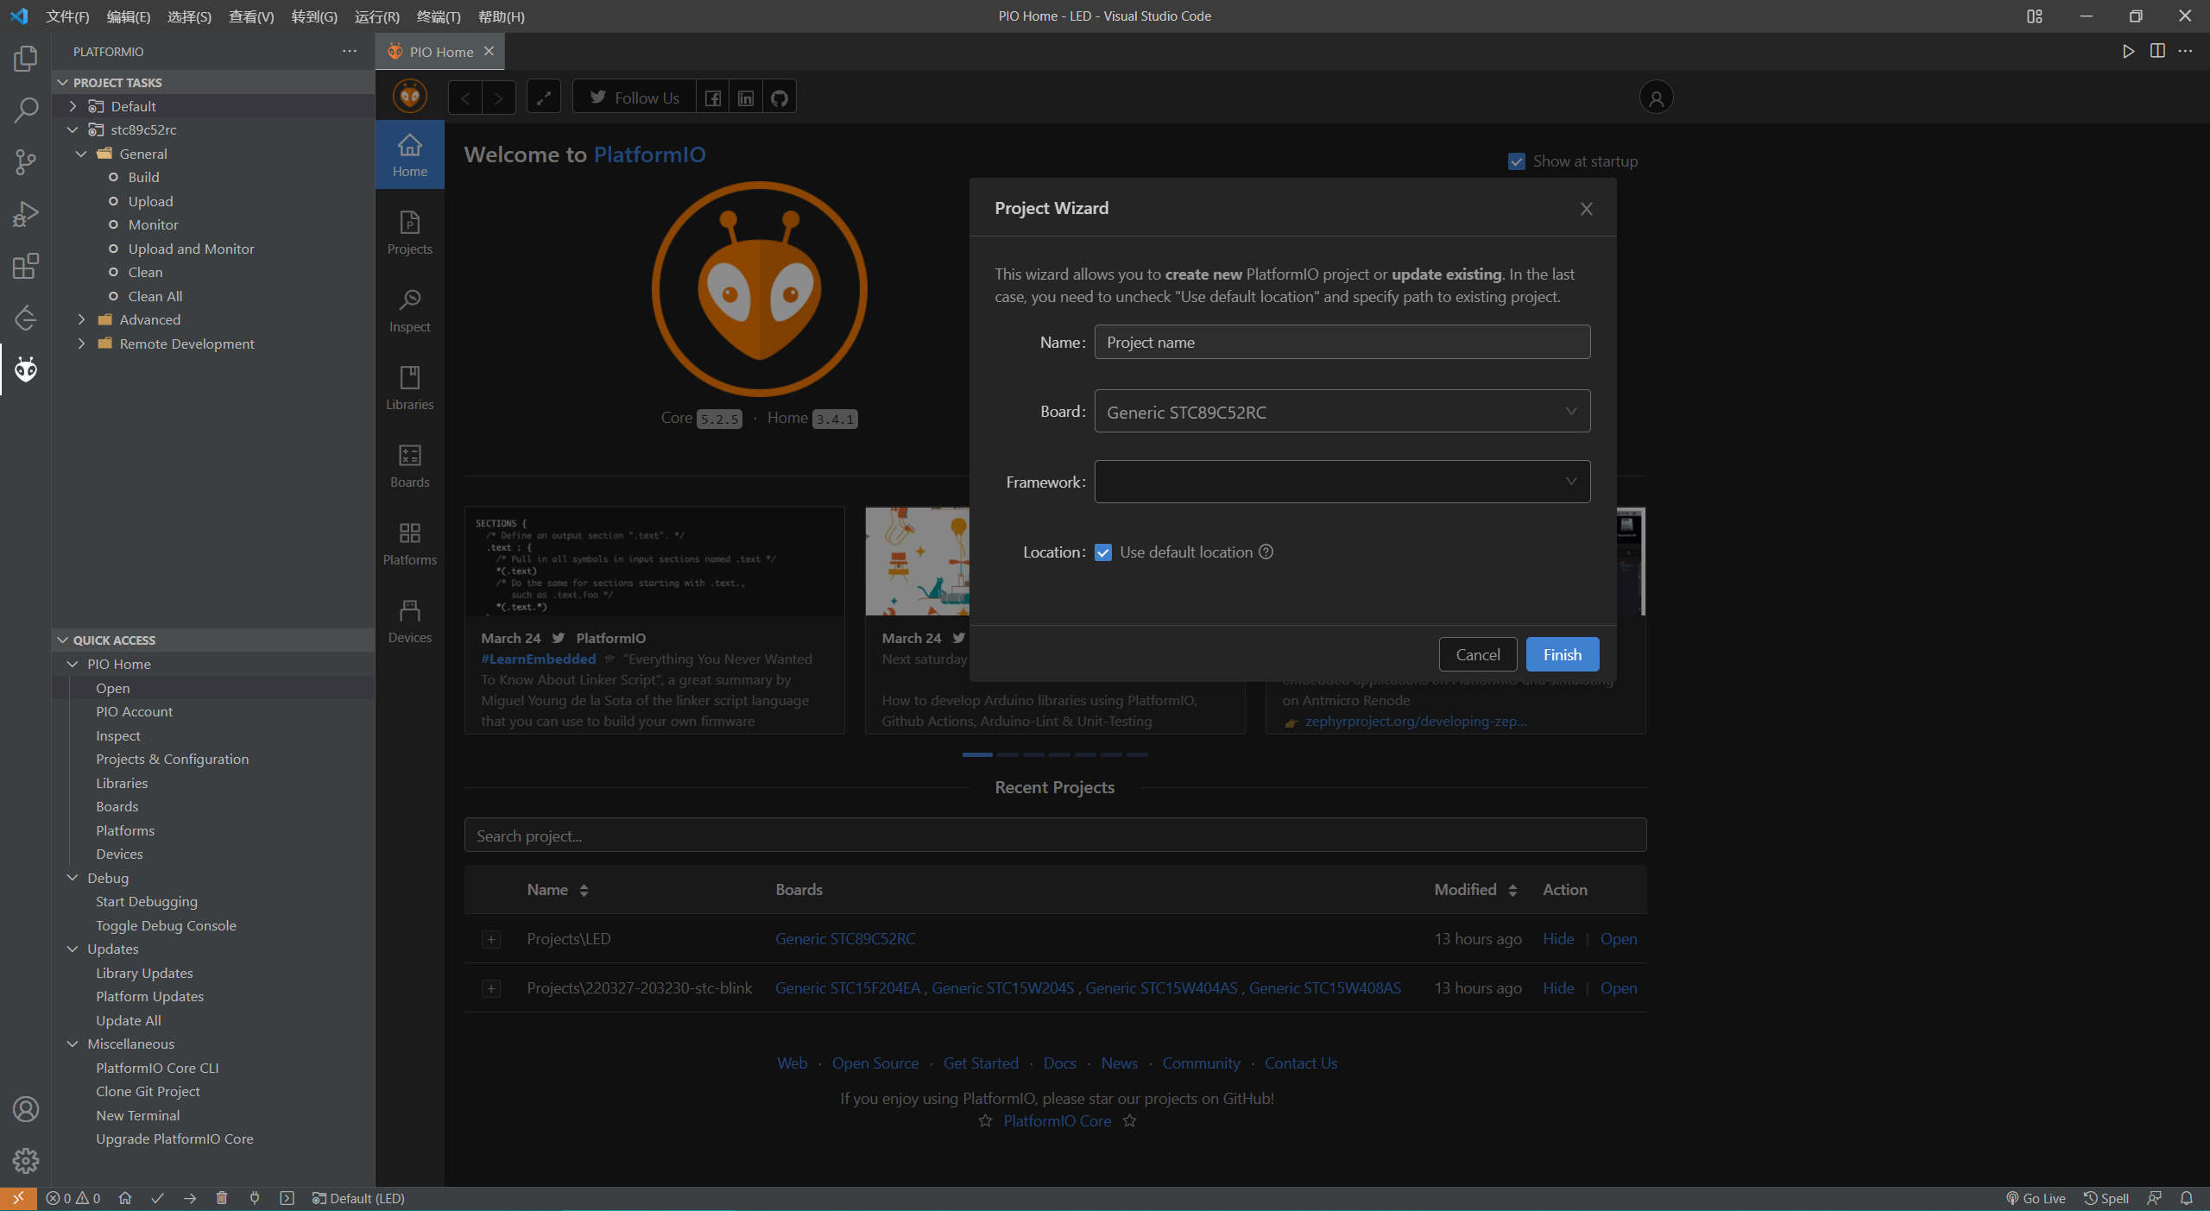Open the 帮助(H) menu
This screenshot has width=2210, height=1211.
(501, 16)
